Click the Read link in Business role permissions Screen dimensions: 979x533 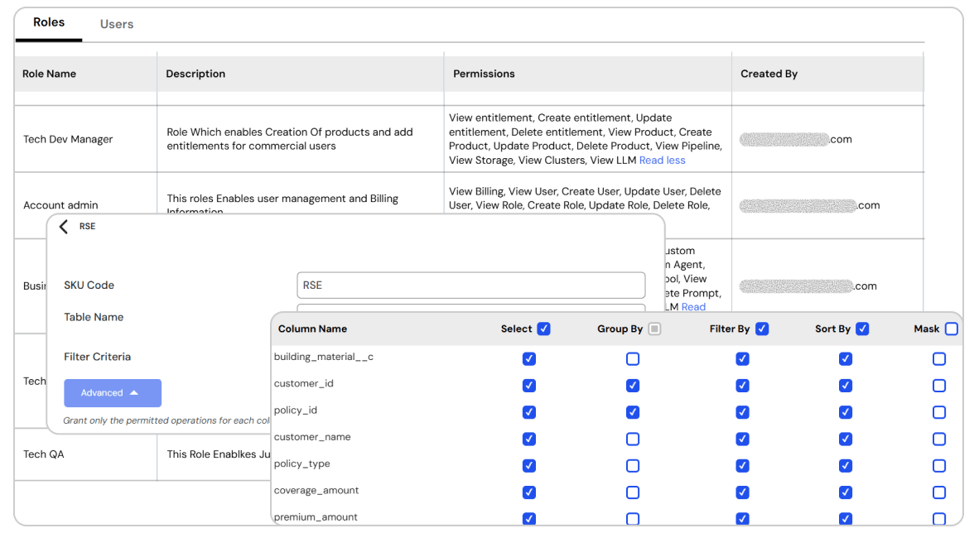(x=693, y=307)
